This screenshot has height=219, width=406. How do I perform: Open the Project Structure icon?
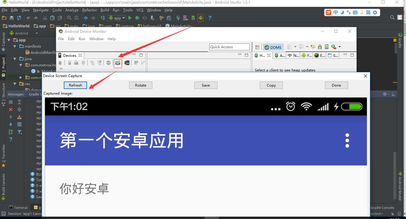click(169, 18)
